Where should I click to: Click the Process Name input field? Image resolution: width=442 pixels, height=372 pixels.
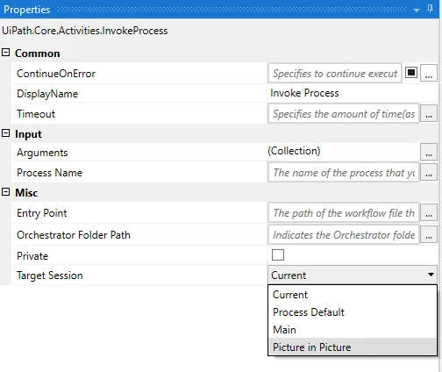click(344, 173)
